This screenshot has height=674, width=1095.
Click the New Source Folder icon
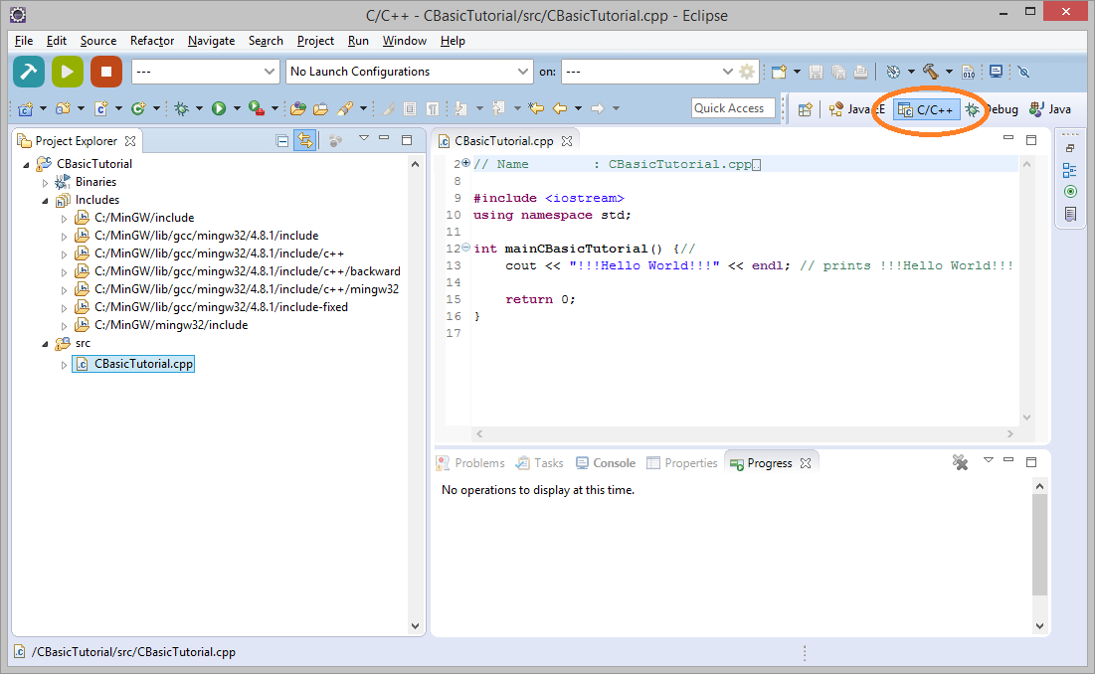[64, 108]
